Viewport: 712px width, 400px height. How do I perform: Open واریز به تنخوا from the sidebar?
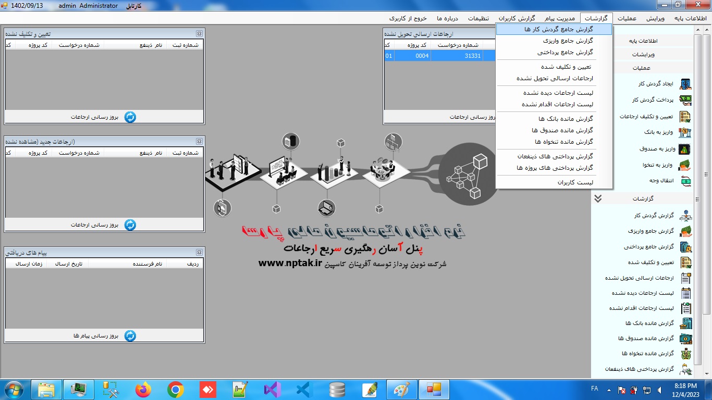685,165
